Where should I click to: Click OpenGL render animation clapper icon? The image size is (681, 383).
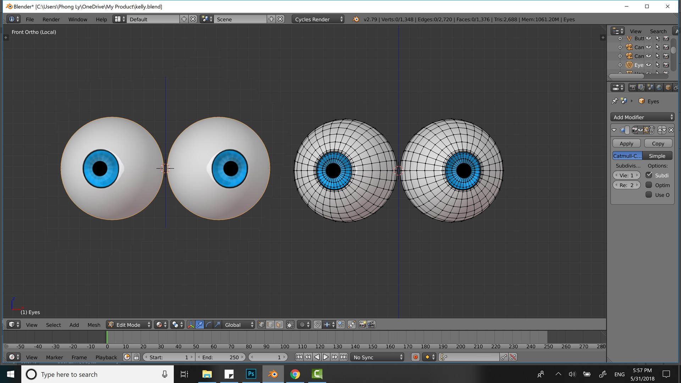(x=371, y=324)
